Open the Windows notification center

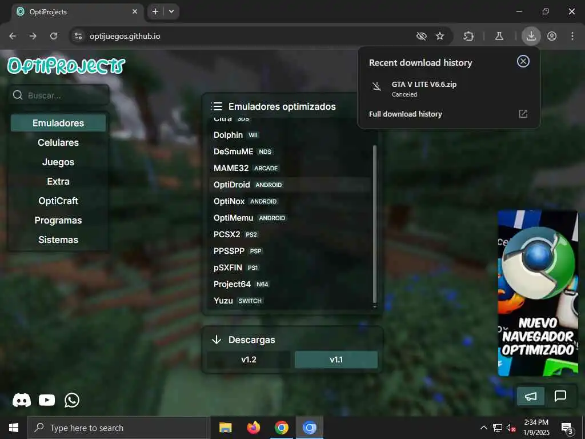[x=567, y=428]
